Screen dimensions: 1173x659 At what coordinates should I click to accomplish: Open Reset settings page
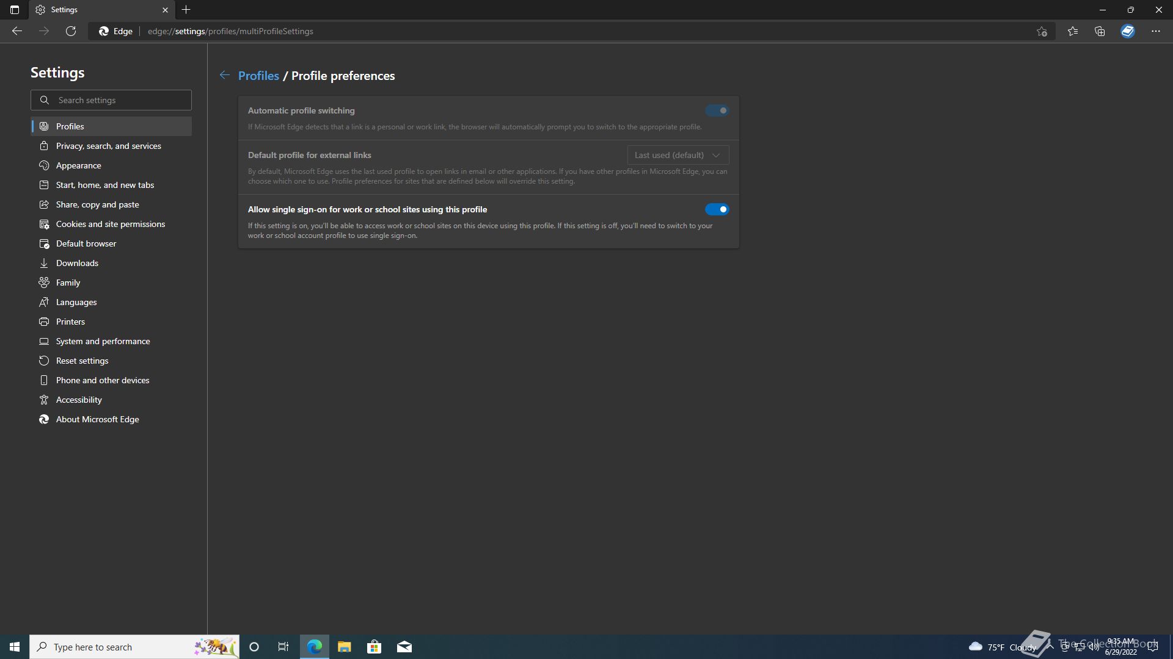pyautogui.click(x=112, y=361)
